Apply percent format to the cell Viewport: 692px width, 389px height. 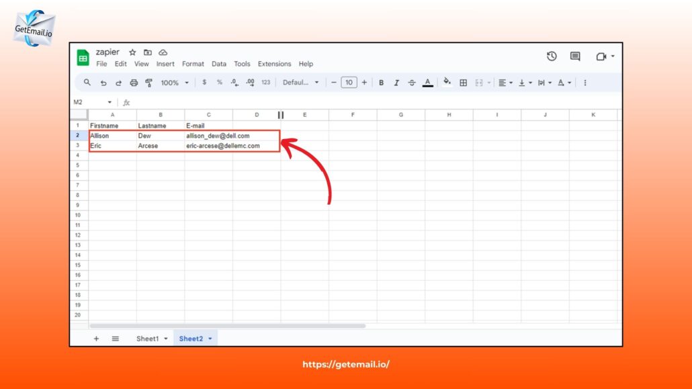(x=218, y=82)
